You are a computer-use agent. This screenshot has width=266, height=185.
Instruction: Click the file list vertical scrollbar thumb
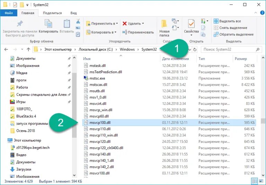263,121
